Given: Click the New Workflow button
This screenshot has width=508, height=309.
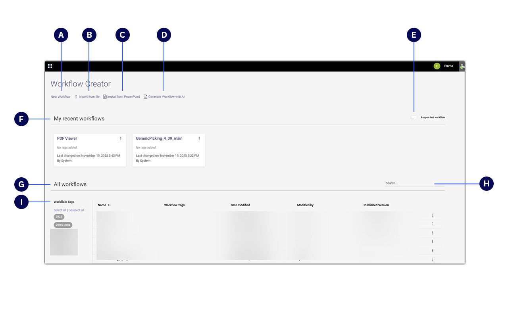Looking at the screenshot, I should 60,97.
